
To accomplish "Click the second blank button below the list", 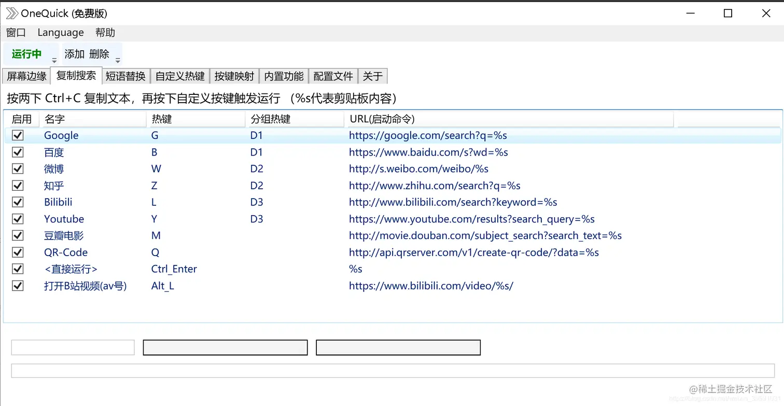I will [398, 347].
